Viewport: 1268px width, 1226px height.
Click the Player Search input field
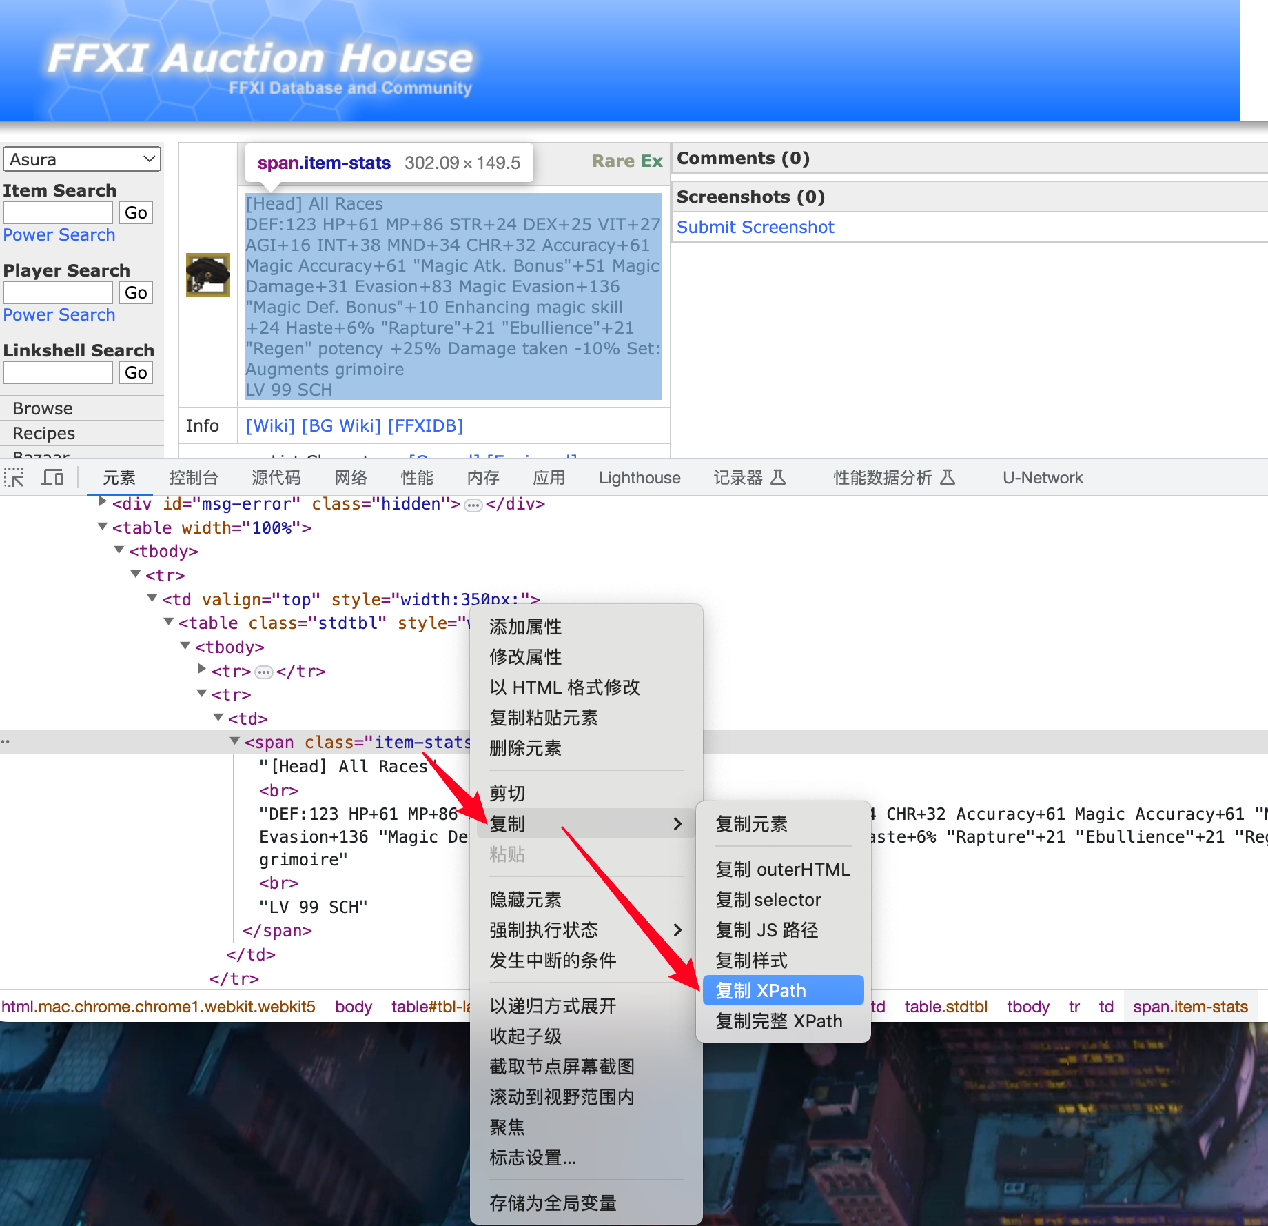[x=58, y=292]
